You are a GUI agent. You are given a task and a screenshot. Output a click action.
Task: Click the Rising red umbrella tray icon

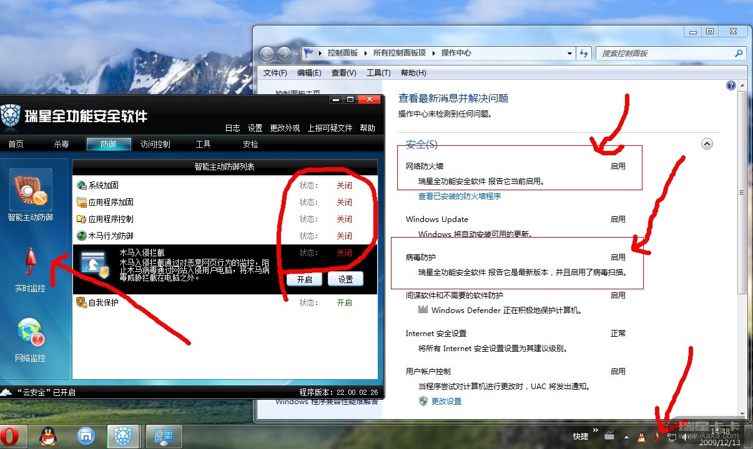tap(657, 437)
